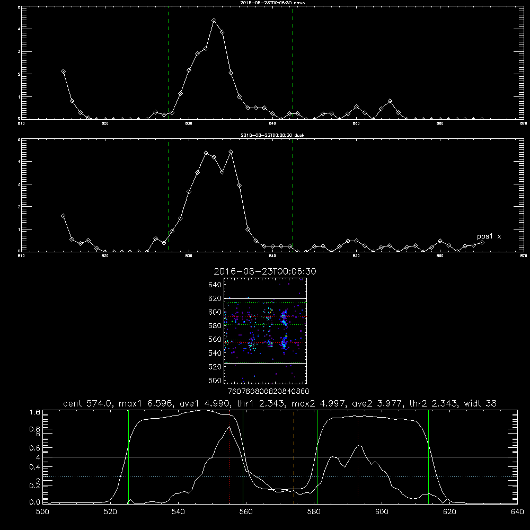Click the red dotted line near 555 in bottom plot
This screenshot has height=530, width=530.
tap(229, 457)
